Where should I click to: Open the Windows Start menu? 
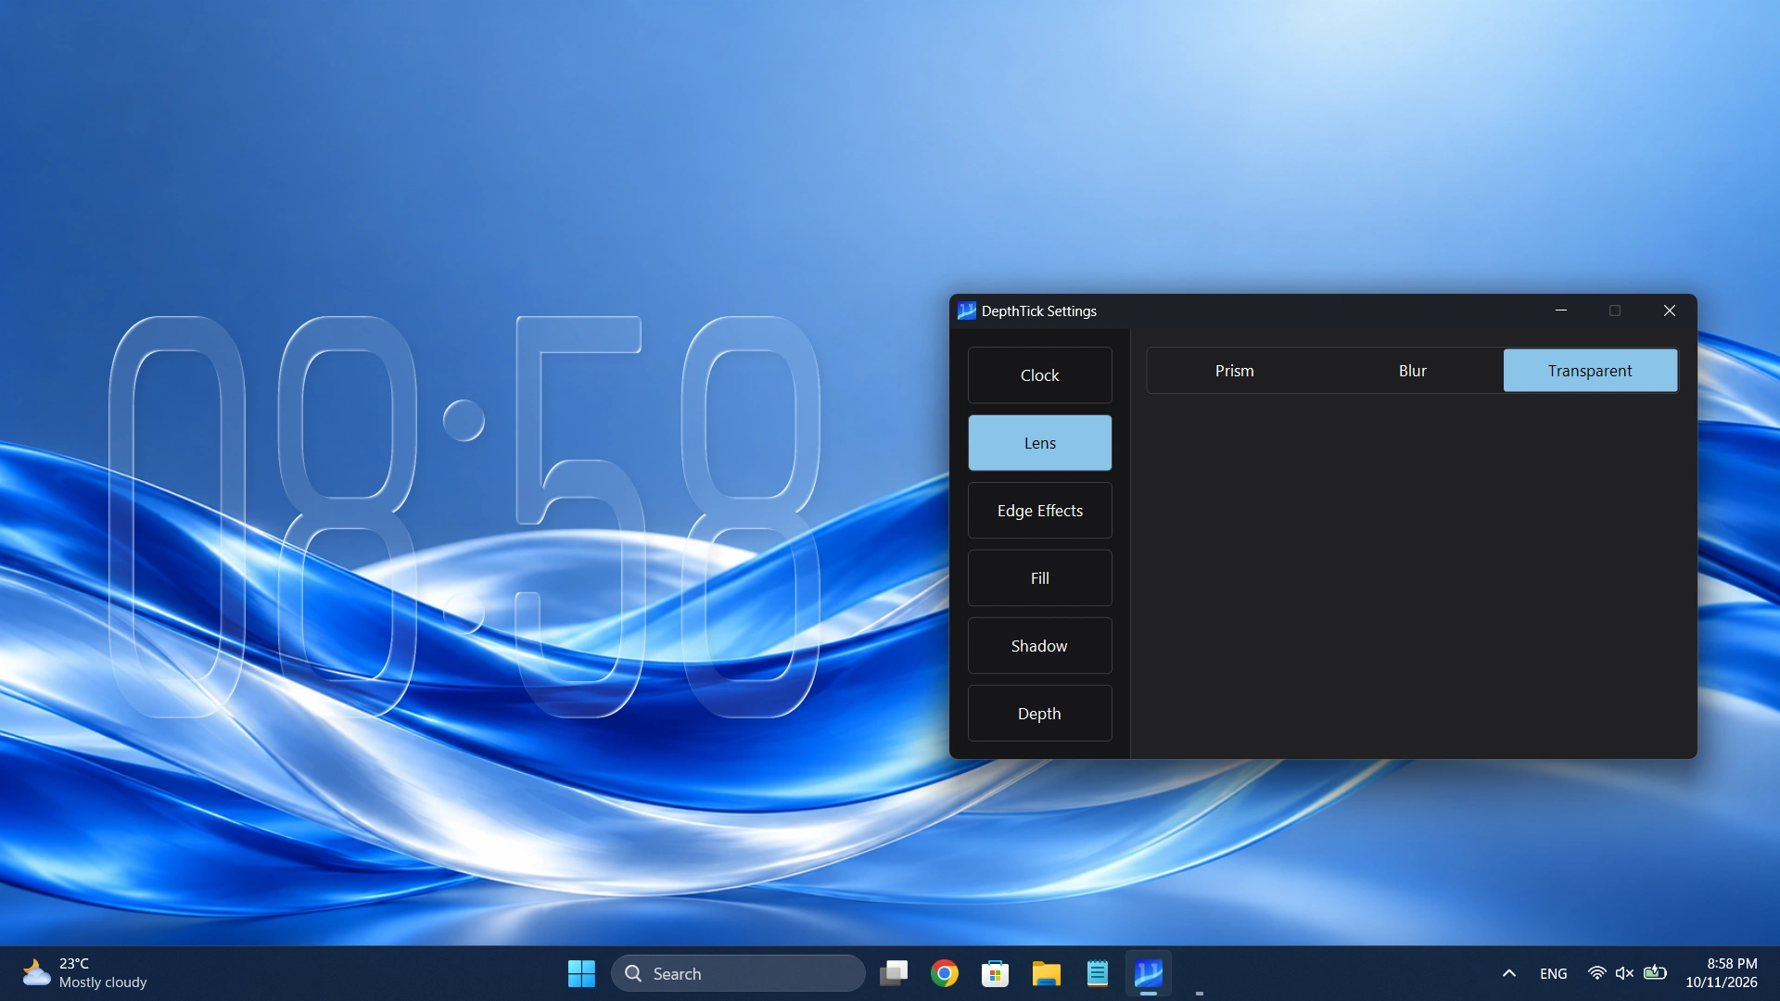pyautogui.click(x=581, y=973)
